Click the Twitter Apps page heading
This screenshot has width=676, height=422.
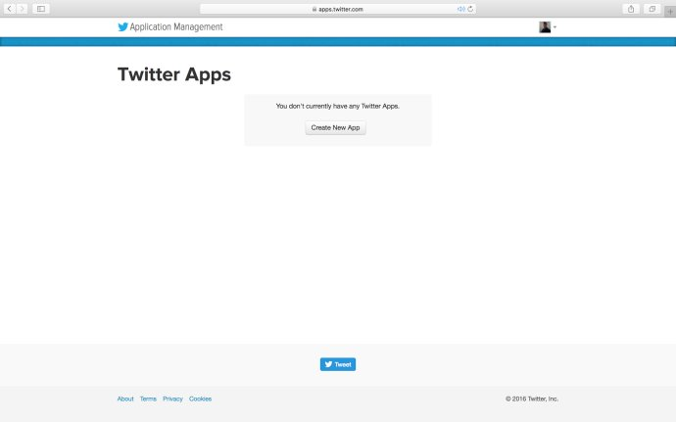coord(174,74)
